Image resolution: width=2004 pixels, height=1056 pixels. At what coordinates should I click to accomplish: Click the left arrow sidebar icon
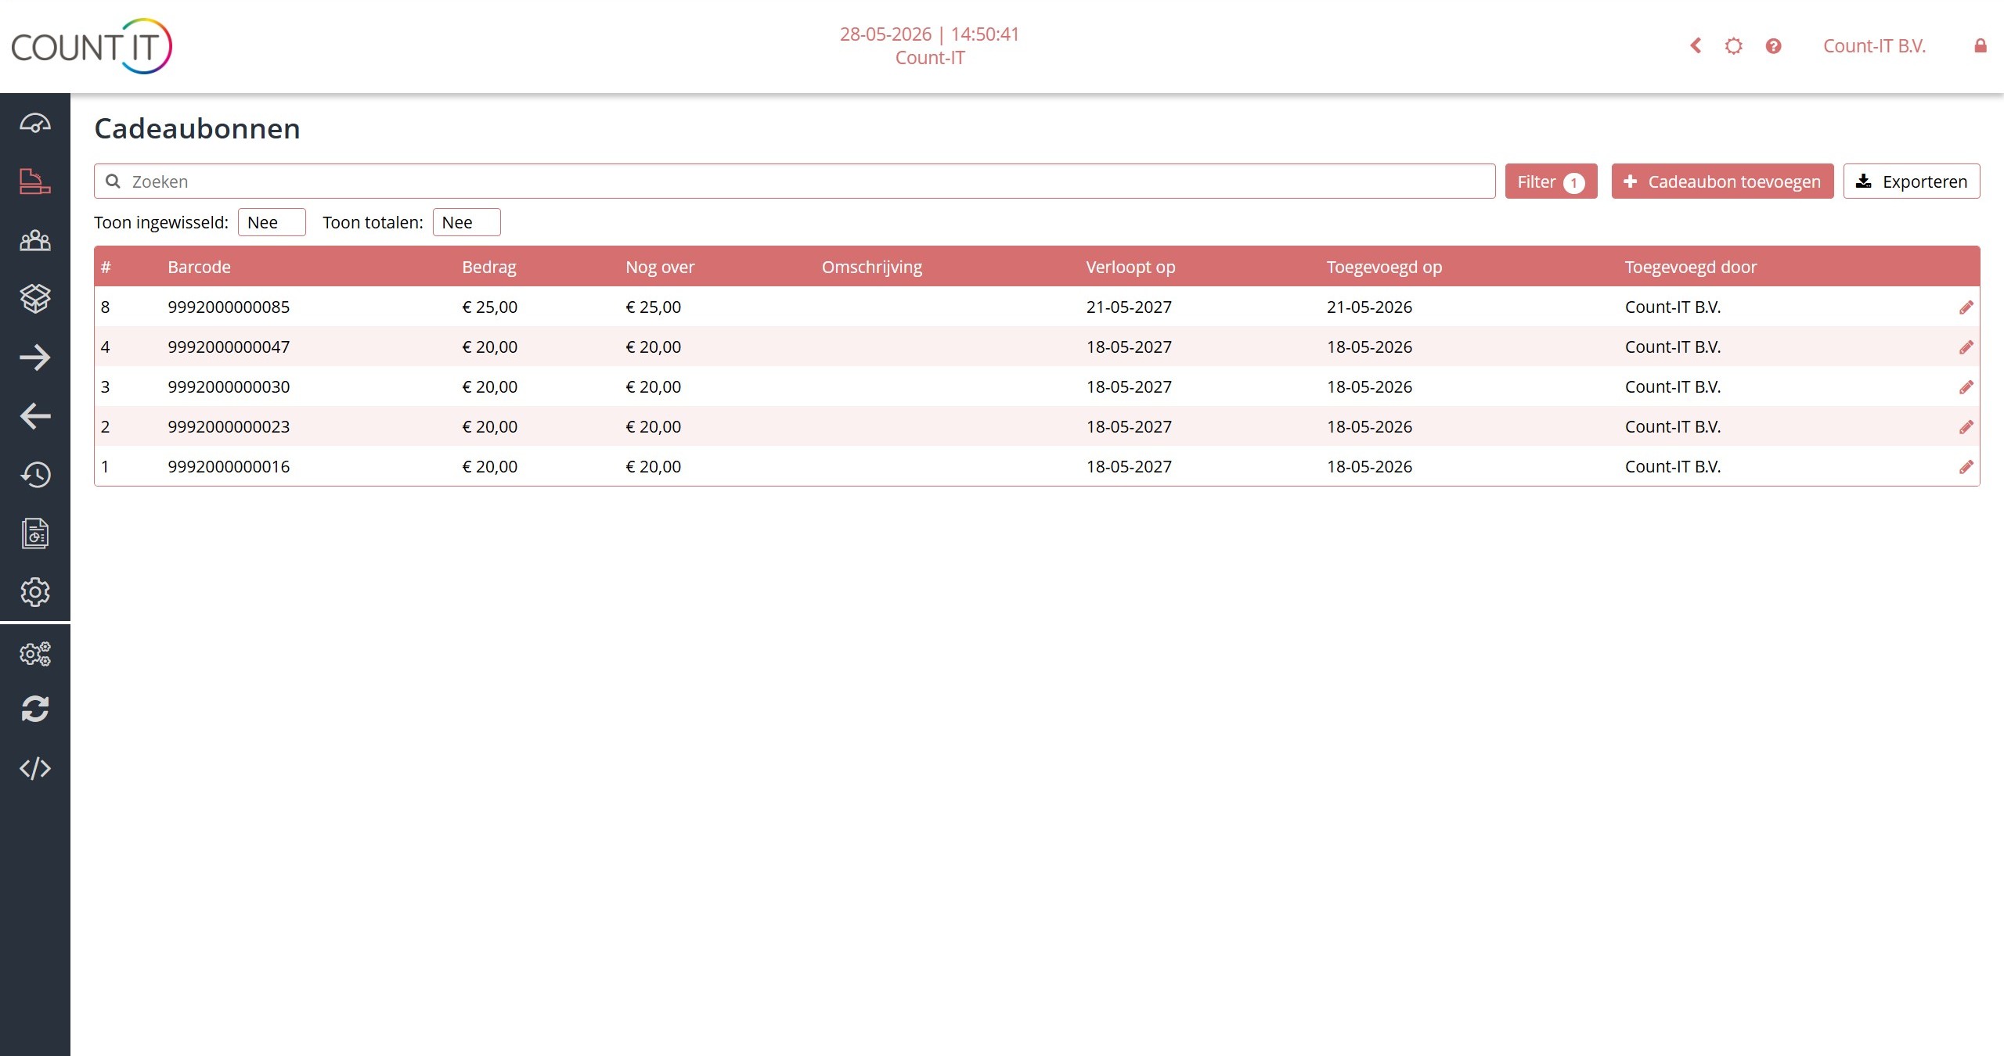(x=35, y=416)
